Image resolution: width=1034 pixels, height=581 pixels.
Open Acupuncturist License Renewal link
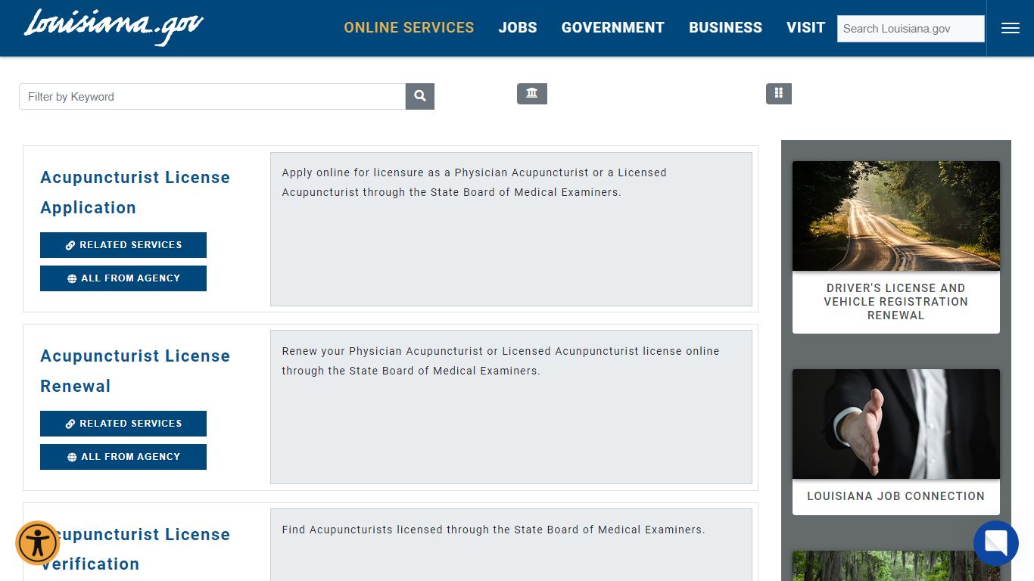(x=135, y=371)
